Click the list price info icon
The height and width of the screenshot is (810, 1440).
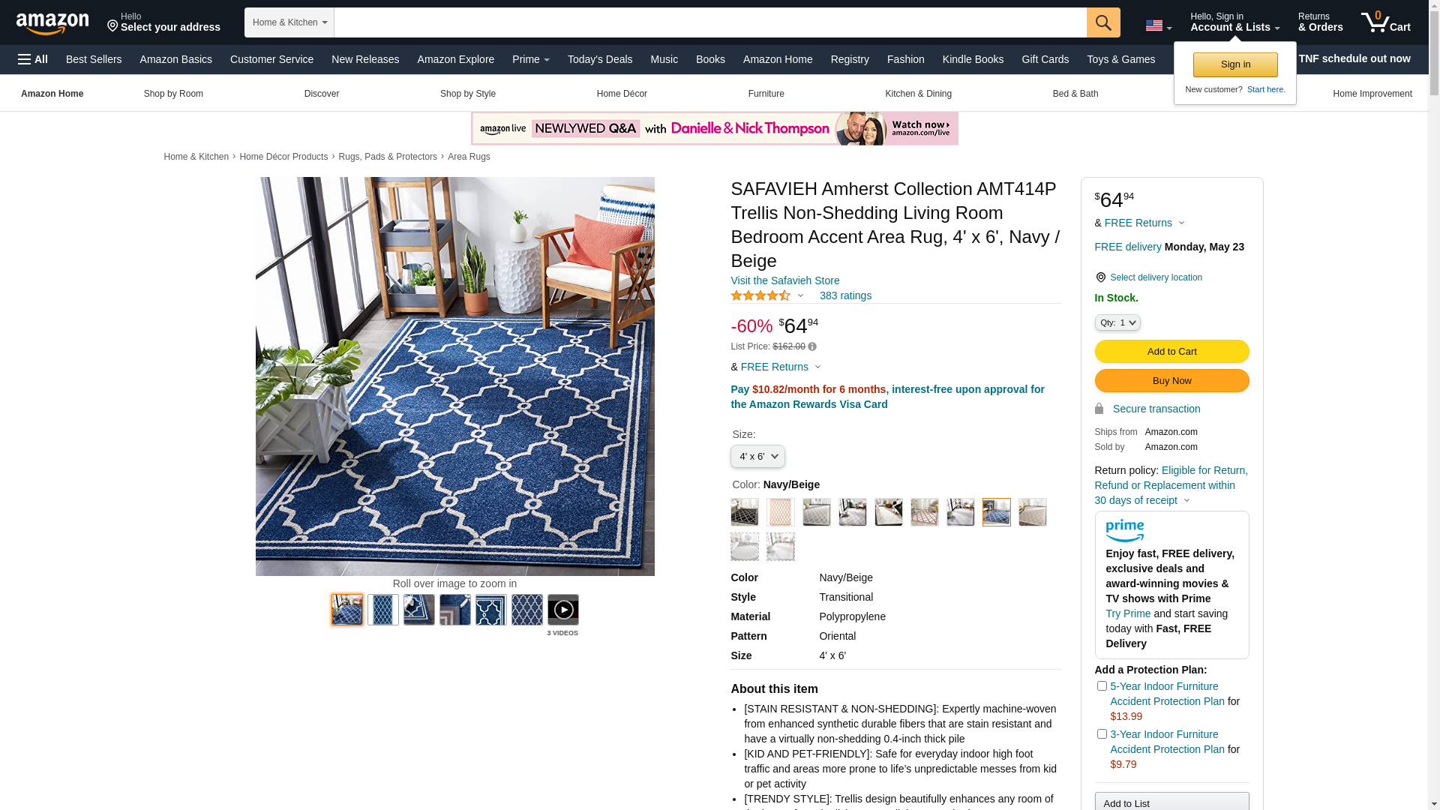point(812,346)
